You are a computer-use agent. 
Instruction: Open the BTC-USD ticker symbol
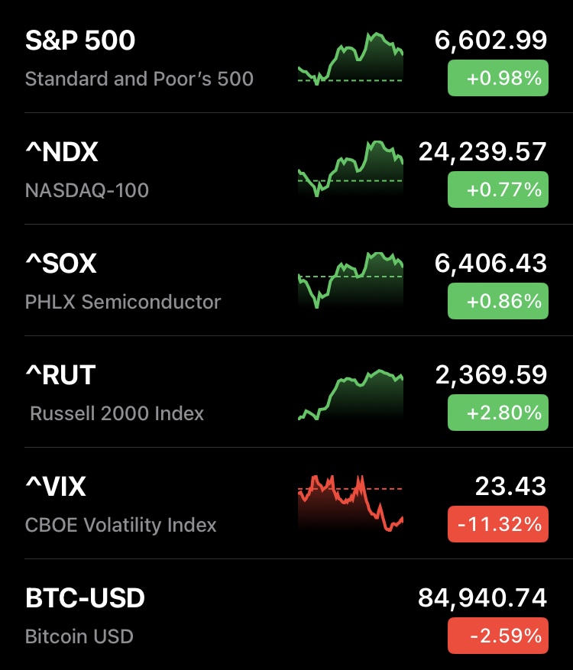click(x=85, y=598)
